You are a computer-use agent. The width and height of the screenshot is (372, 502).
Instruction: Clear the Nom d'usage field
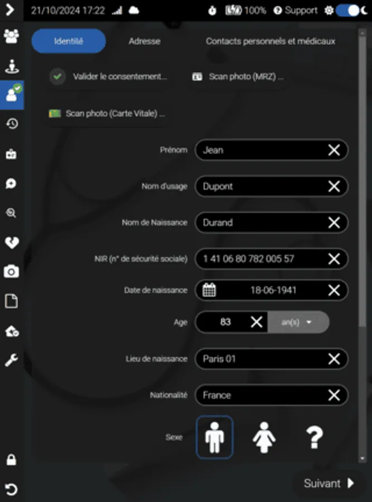coord(334,186)
